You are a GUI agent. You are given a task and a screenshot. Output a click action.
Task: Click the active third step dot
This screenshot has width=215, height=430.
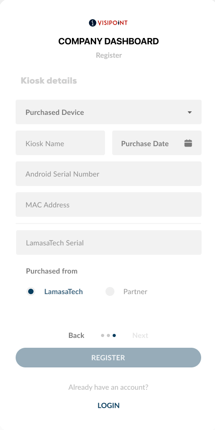point(114,335)
